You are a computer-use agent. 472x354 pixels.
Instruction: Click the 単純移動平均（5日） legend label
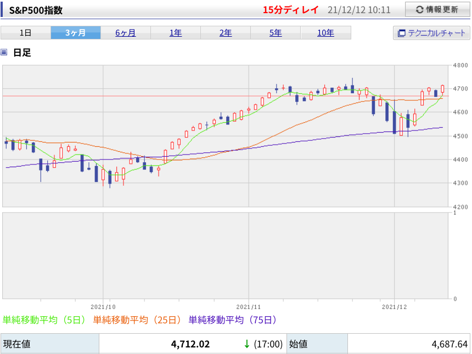click(x=44, y=319)
